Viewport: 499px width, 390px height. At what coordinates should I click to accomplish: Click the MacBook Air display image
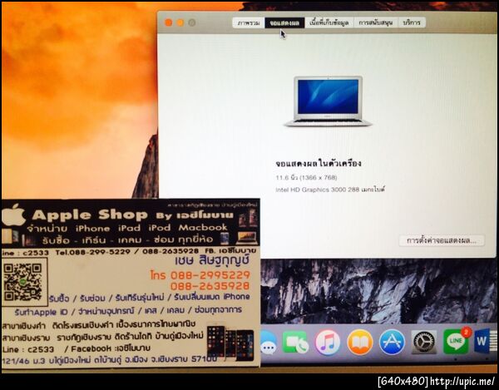pyautogui.click(x=328, y=101)
